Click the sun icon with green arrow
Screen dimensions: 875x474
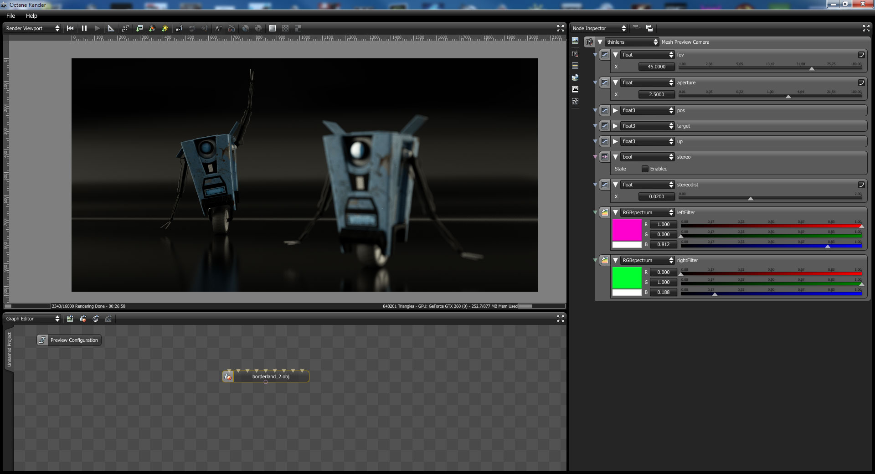(165, 28)
